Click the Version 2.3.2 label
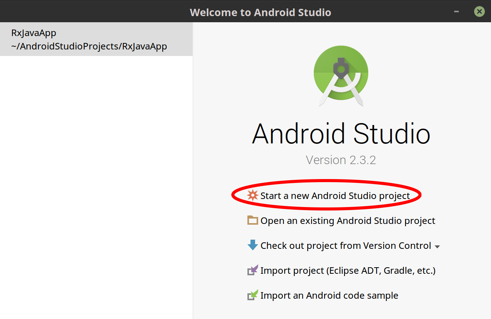 pyautogui.click(x=341, y=159)
